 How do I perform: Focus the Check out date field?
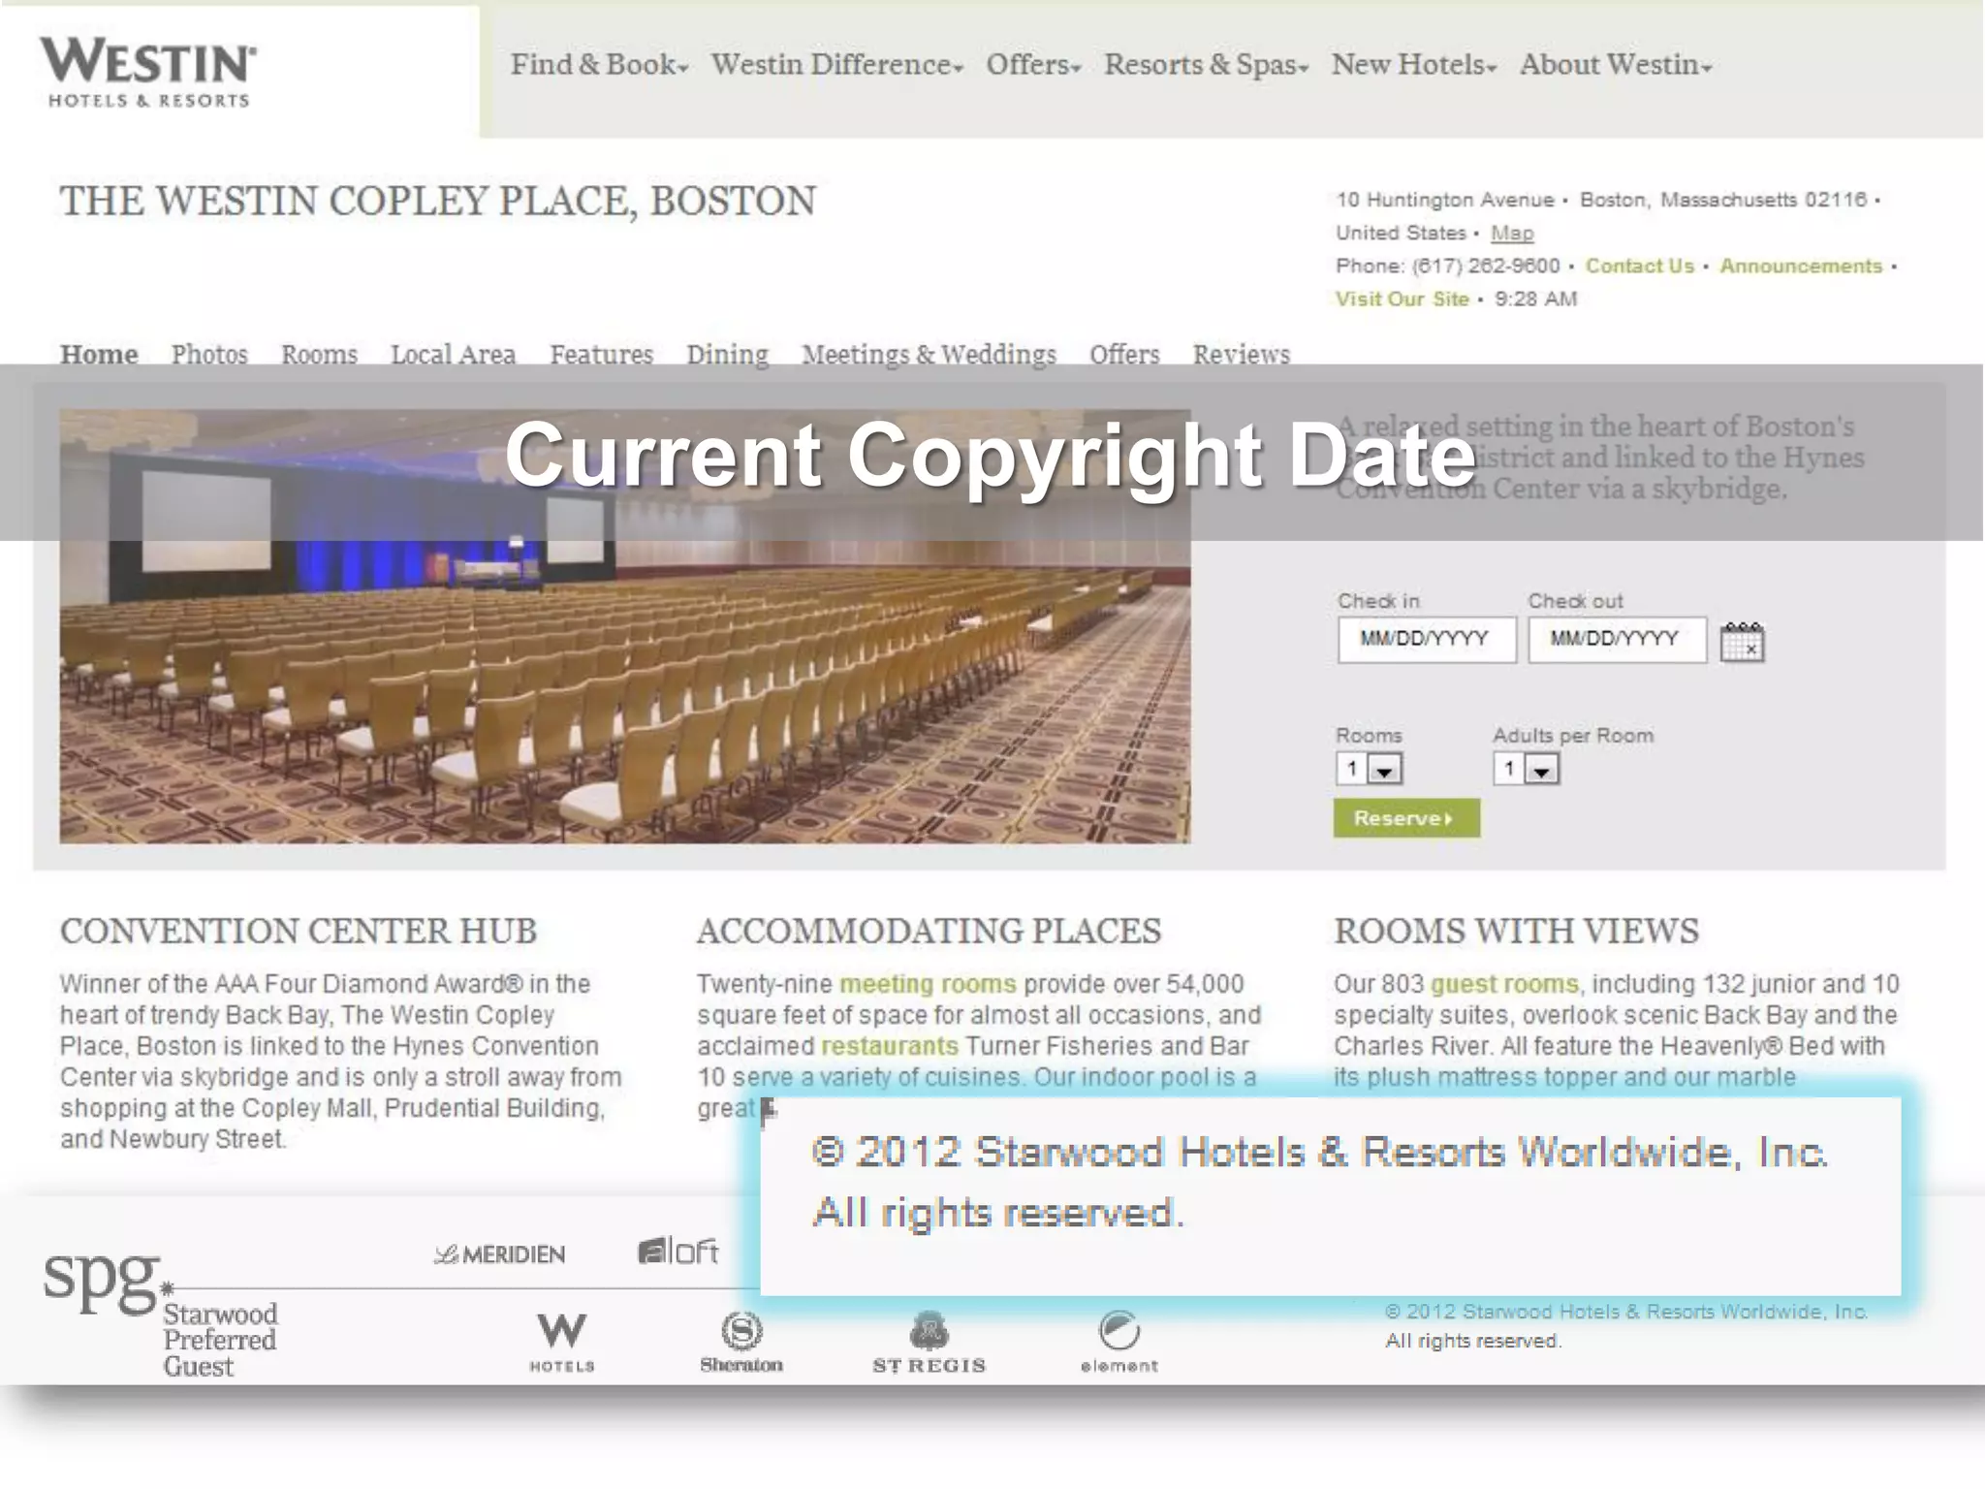click(1617, 640)
